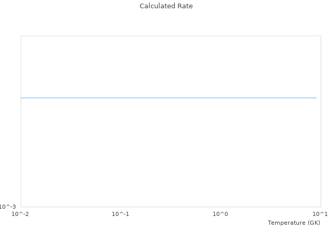Click the 10^0 x-axis tick label
The image size is (331, 248).
220,214
